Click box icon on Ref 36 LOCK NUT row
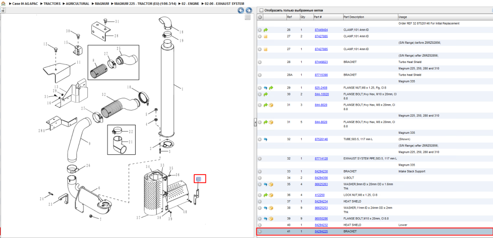The height and width of the screenshot is (238, 493). pyautogui.click(x=271, y=195)
